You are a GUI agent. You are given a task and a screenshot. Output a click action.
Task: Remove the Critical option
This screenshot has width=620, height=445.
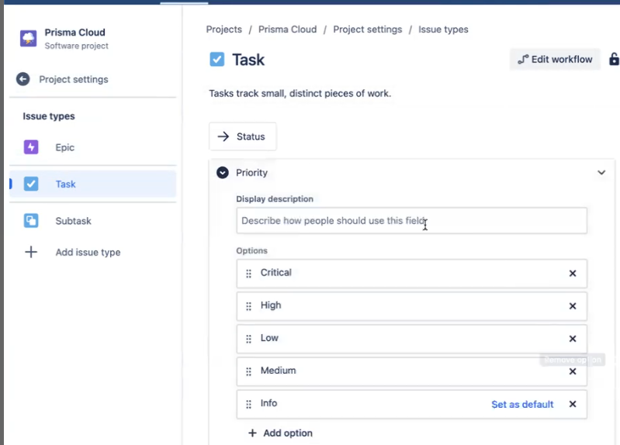tap(573, 274)
